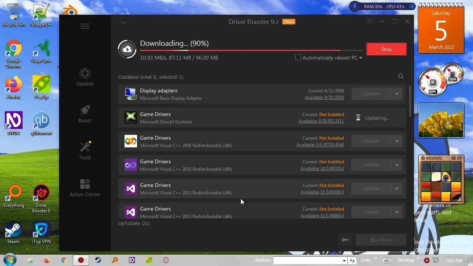Open available version 10.0.40219.0 link

[322, 169]
